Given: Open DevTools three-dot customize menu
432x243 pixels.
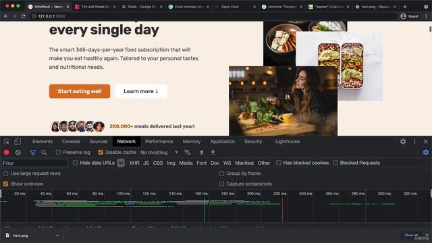Looking at the screenshot, I should tap(414, 142).
